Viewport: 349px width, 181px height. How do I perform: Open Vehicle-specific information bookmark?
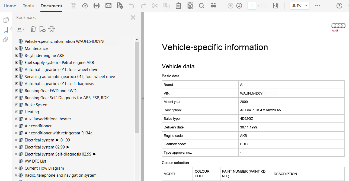tap(64, 41)
